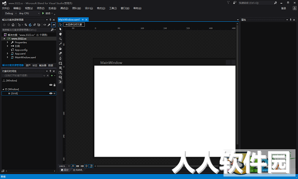Toggle lock dot on the [Grid] row
The image size is (298, 179).
tap(54, 93)
